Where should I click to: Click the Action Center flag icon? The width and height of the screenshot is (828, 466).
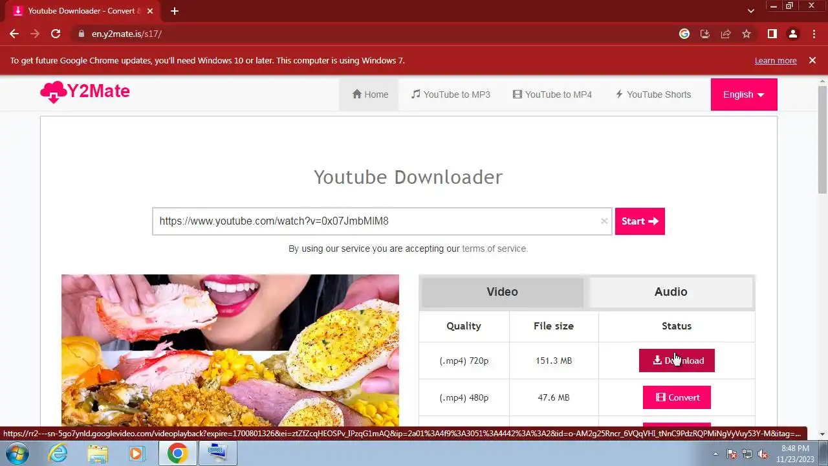(x=732, y=454)
